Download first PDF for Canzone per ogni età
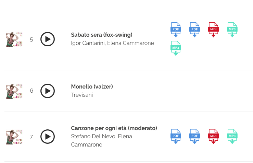Viewport: 253px width, 163px height. point(176,137)
